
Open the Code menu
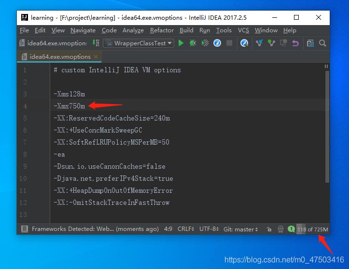109,30
